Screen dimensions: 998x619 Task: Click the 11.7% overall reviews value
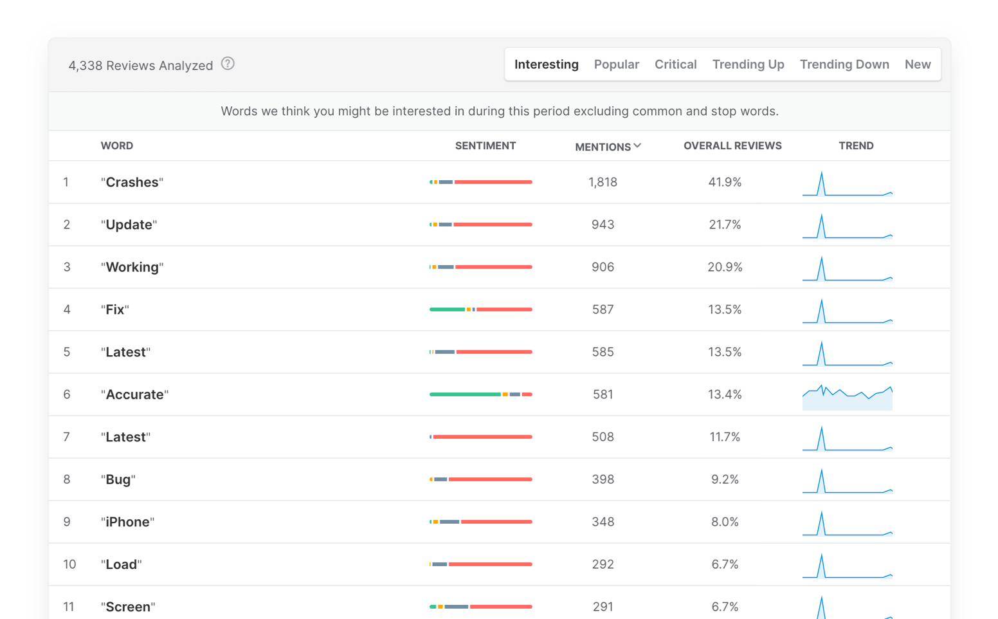coord(725,437)
